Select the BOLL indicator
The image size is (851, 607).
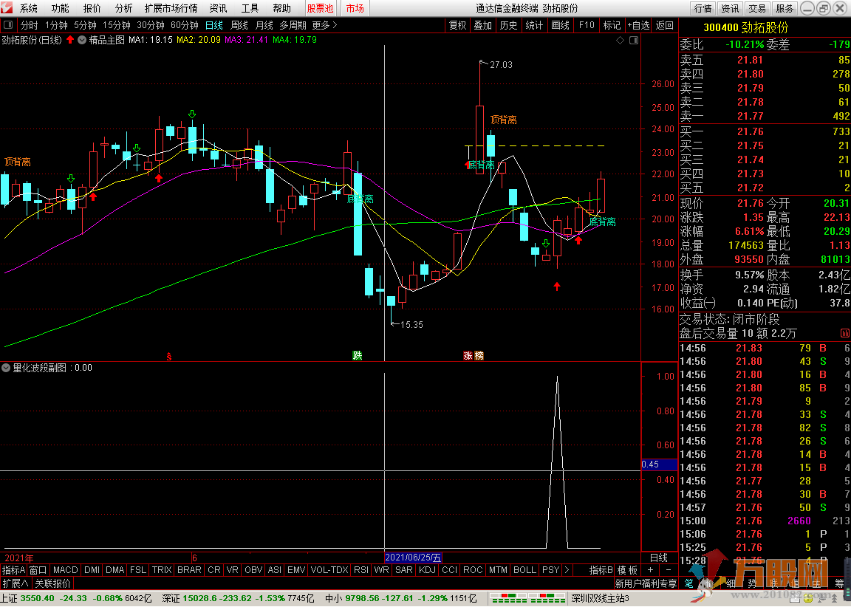524,570
